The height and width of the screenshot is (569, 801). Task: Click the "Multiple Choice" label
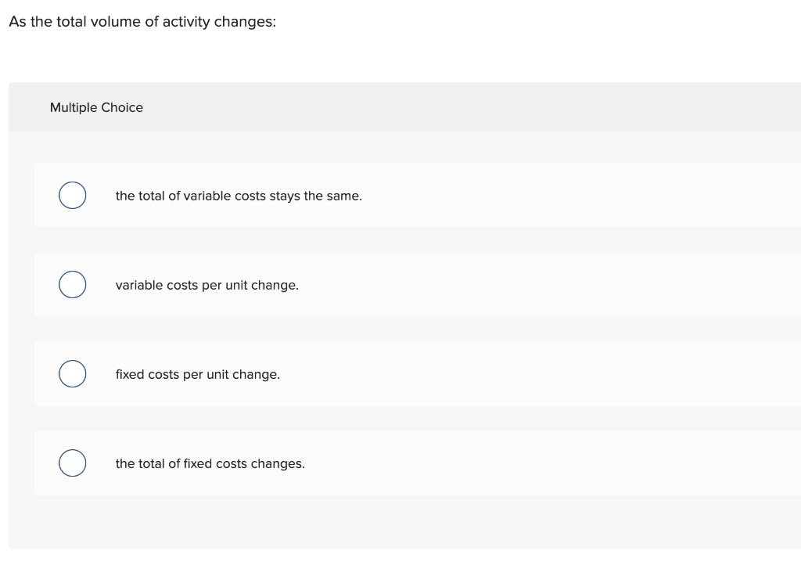click(96, 107)
